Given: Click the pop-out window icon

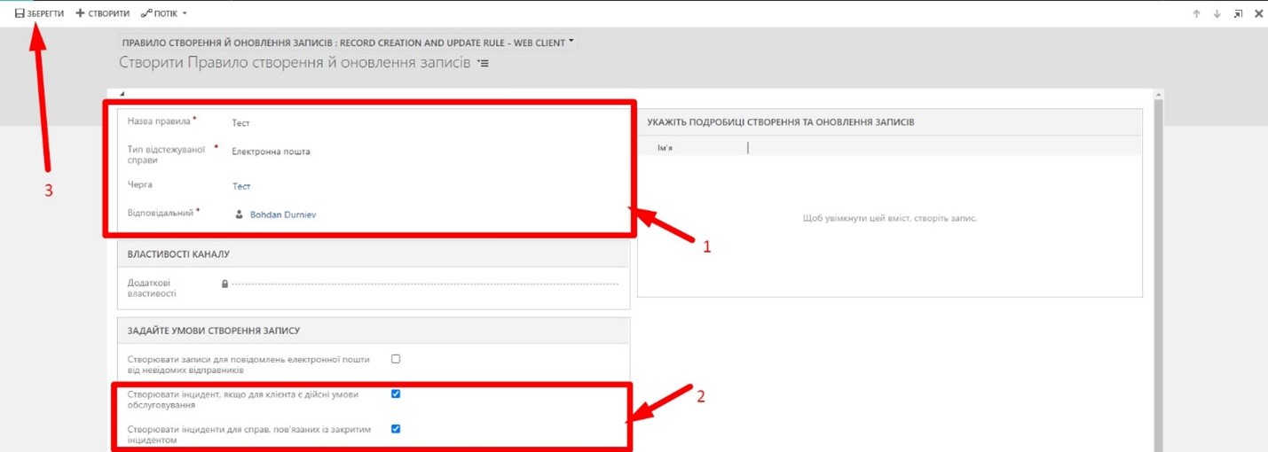Looking at the screenshot, I should pos(1237,14).
